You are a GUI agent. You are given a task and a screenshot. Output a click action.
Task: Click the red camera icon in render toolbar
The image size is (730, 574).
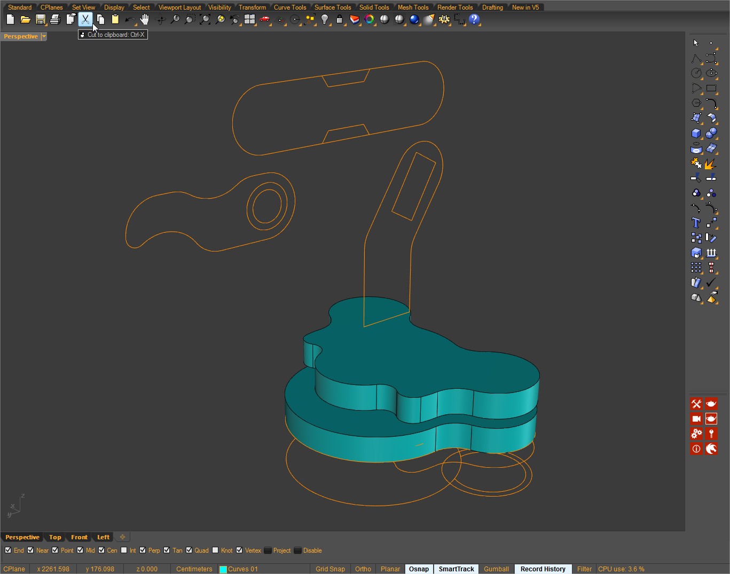click(696, 419)
